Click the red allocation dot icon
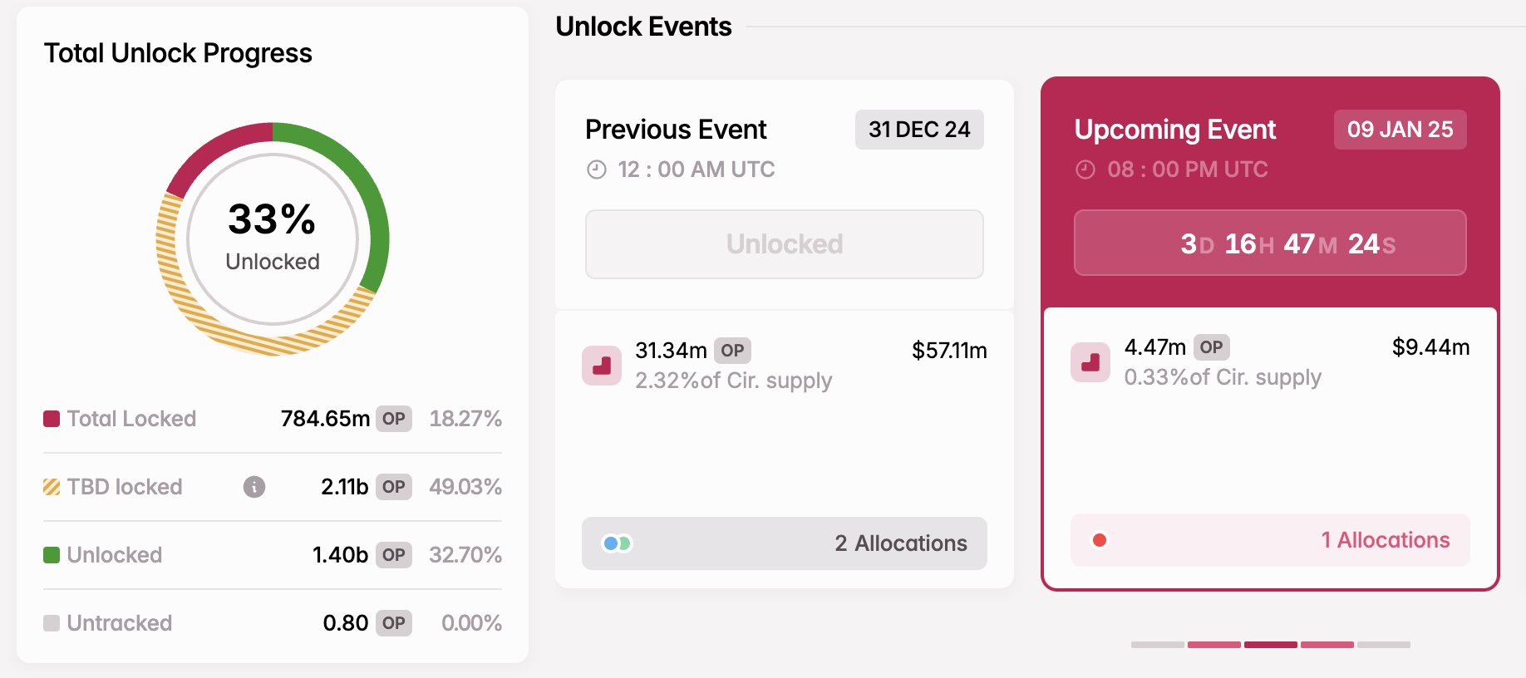The image size is (1526, 678). point(1100,540)
